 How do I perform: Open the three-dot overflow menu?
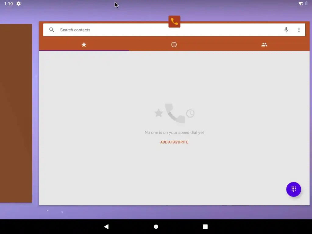pyautogui.click(x=299, y=30)
